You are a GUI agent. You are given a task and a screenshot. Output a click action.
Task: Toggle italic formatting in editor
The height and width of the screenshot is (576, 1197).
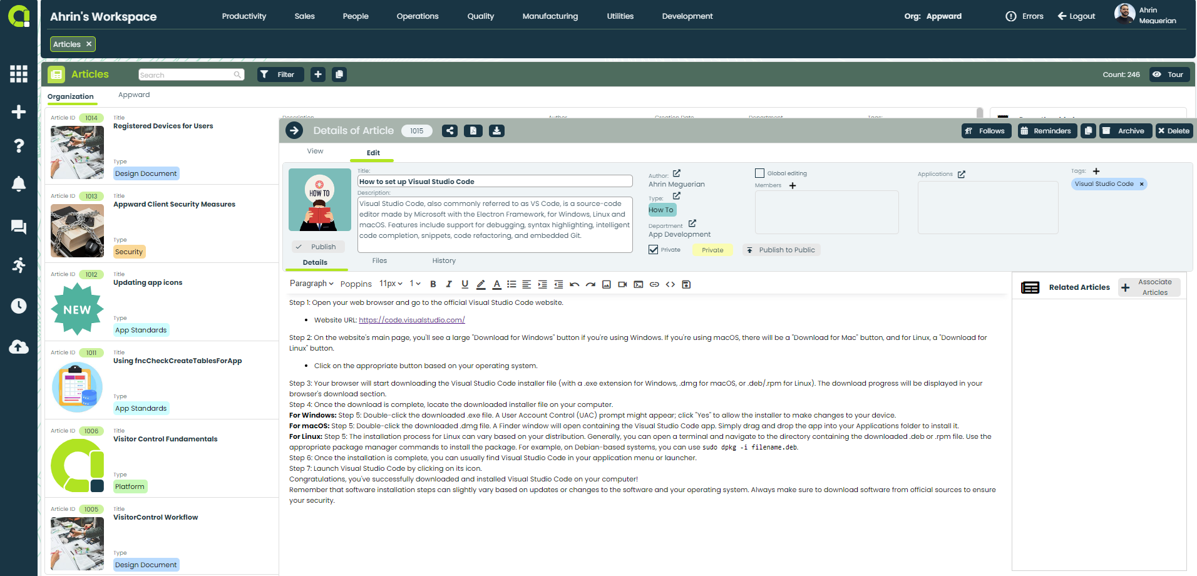click(449, 284)
